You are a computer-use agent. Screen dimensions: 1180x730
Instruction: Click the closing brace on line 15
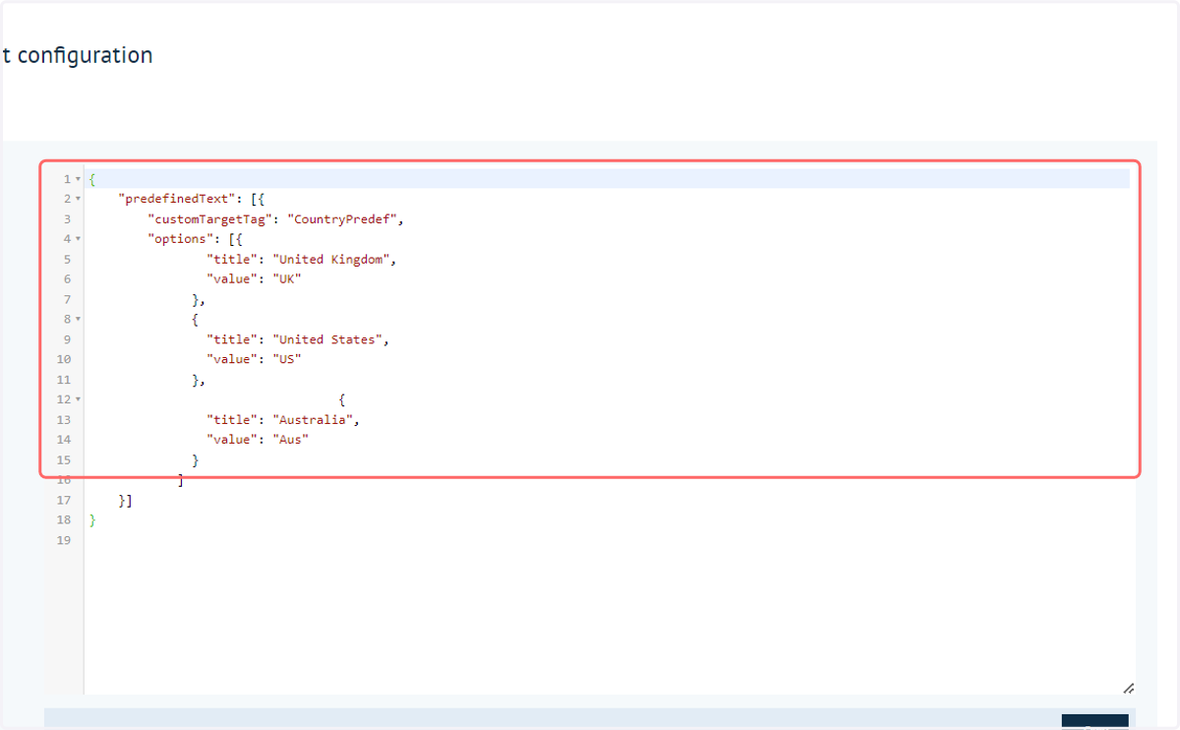click(196, 459)
